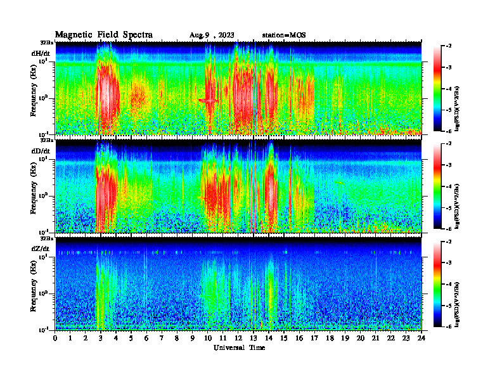Click hour 1 on the time axis

pos(70,339)
